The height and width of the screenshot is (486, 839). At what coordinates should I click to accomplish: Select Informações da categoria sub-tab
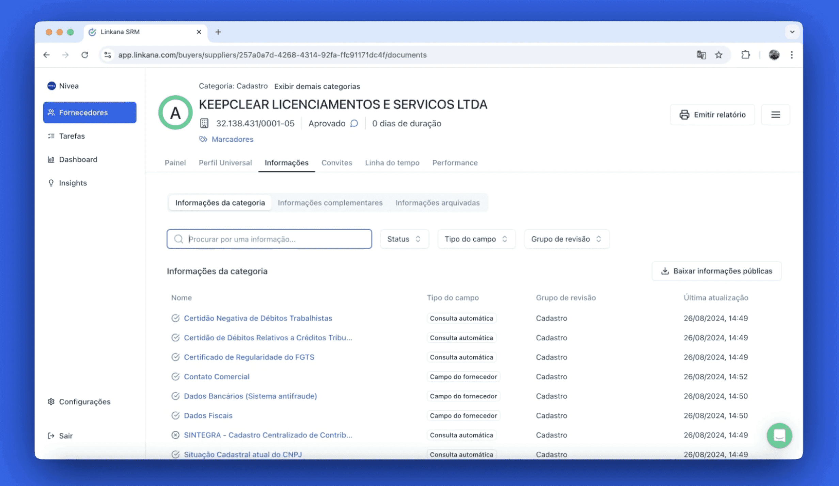220,203
